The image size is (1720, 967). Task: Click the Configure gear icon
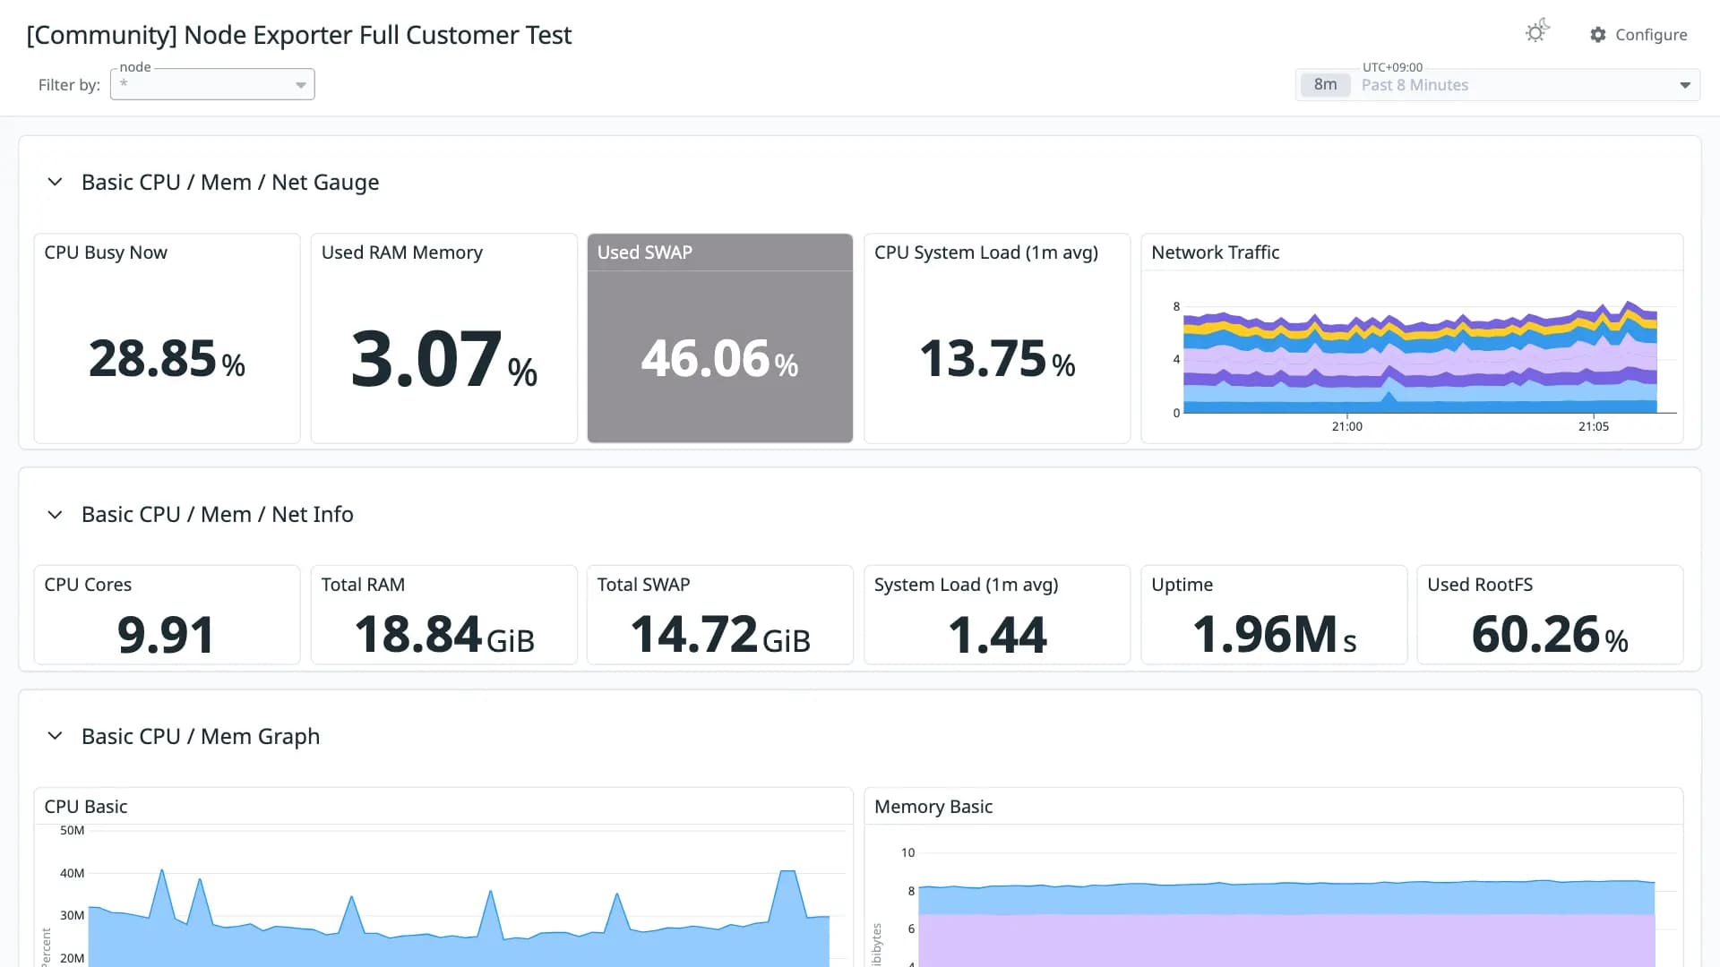(x=1598, y=35)
